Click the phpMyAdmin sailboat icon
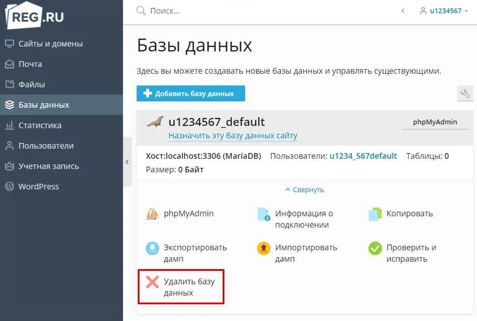Screen dimensions: 477x321 152,214
